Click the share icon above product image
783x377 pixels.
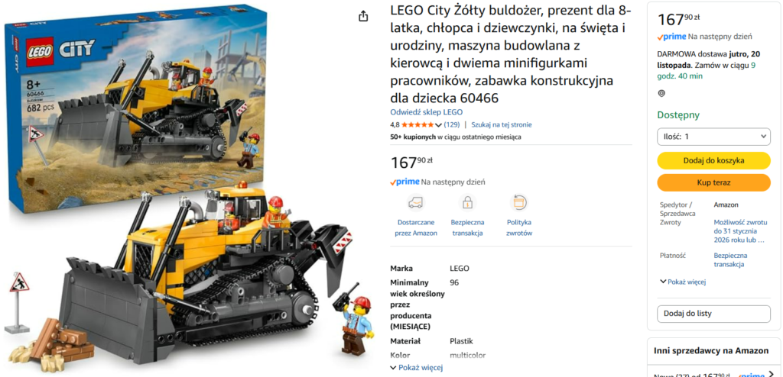363,17
